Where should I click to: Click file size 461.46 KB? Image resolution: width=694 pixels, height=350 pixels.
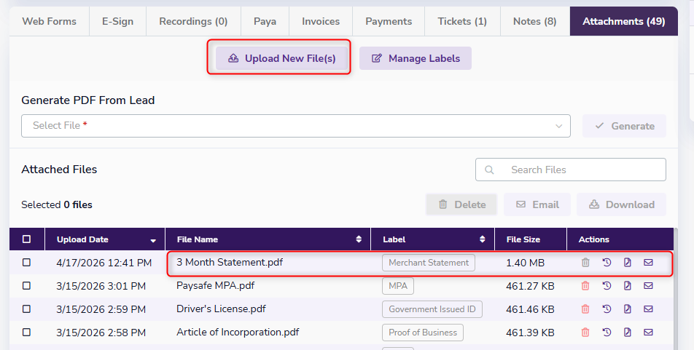click(x=530, y=309)
